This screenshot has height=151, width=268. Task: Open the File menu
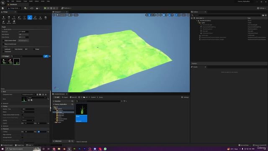(8, 1)
